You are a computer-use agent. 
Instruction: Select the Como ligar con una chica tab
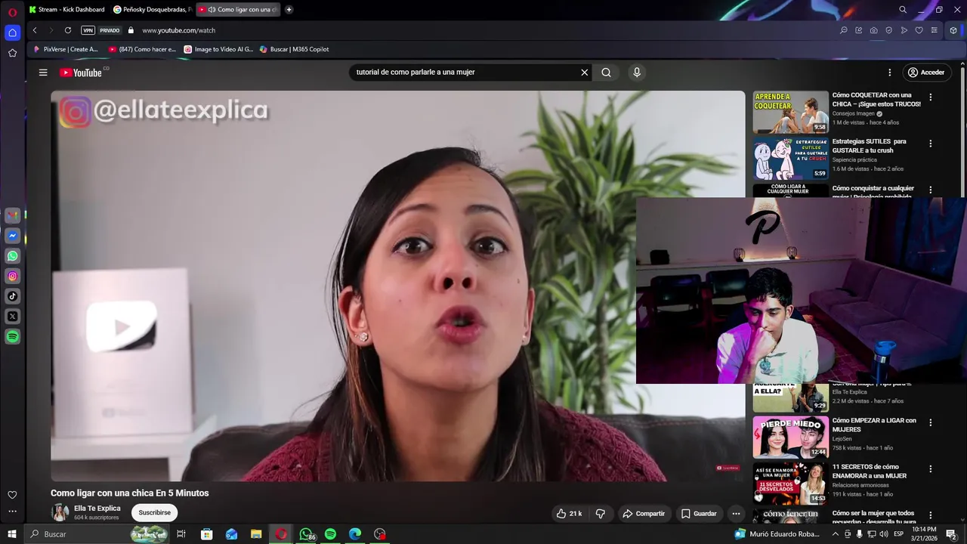(x=238, y=10)
